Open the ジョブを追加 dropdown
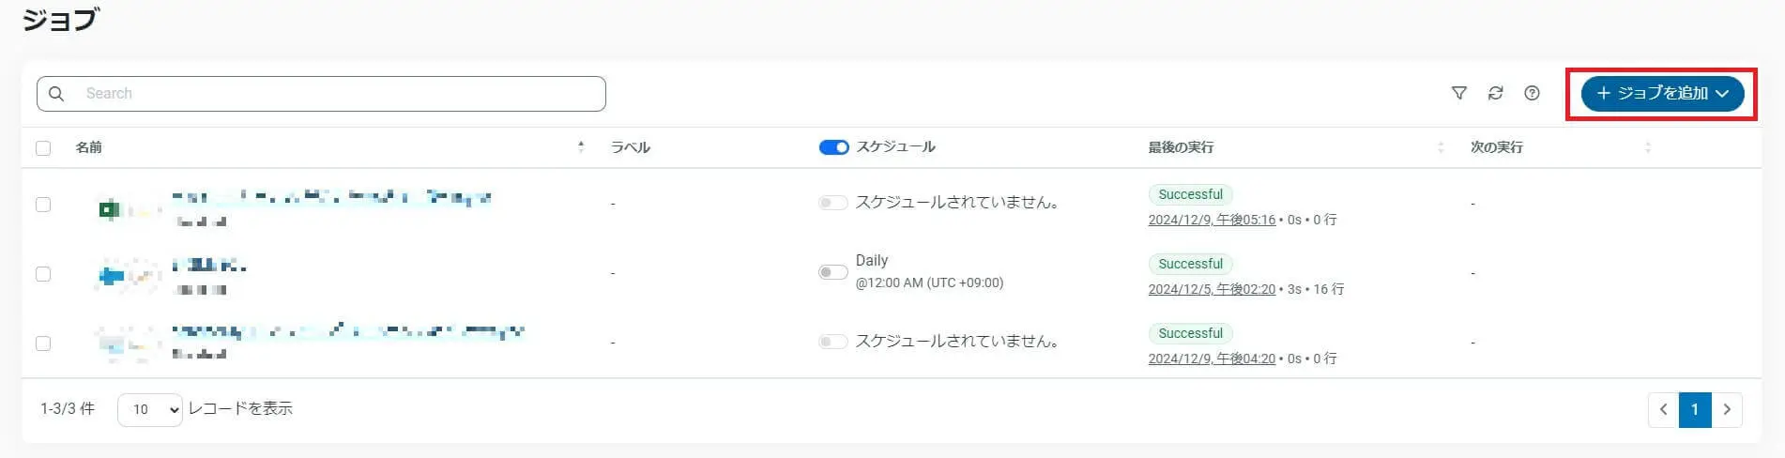Image resolution: width=1785 pixels, height=458 pixels. coord(1662,93)
